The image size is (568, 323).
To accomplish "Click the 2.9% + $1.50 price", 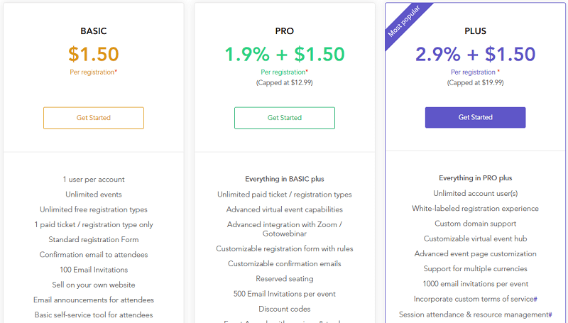I will pos(475,55).
